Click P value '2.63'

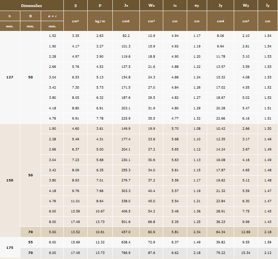point(100,36)
